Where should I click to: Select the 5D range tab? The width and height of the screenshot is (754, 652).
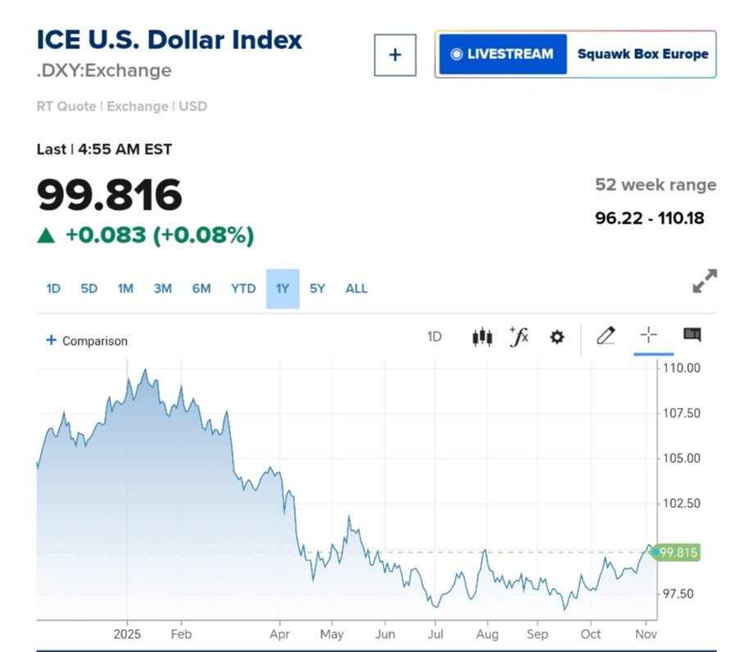pos(89,288)
